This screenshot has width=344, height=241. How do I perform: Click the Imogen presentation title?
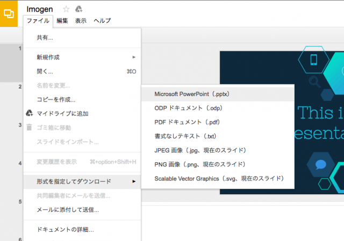click(40, 9)
